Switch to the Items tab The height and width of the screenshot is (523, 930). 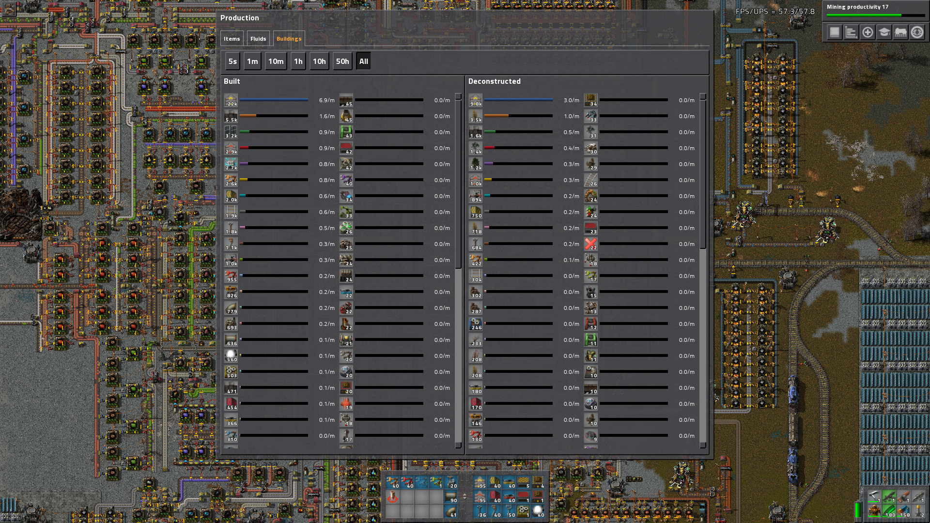(232, 39)
